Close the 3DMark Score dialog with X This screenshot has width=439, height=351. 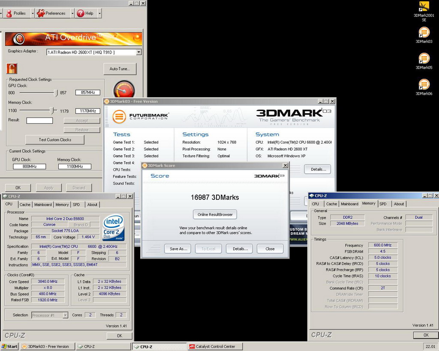(285, 165)
